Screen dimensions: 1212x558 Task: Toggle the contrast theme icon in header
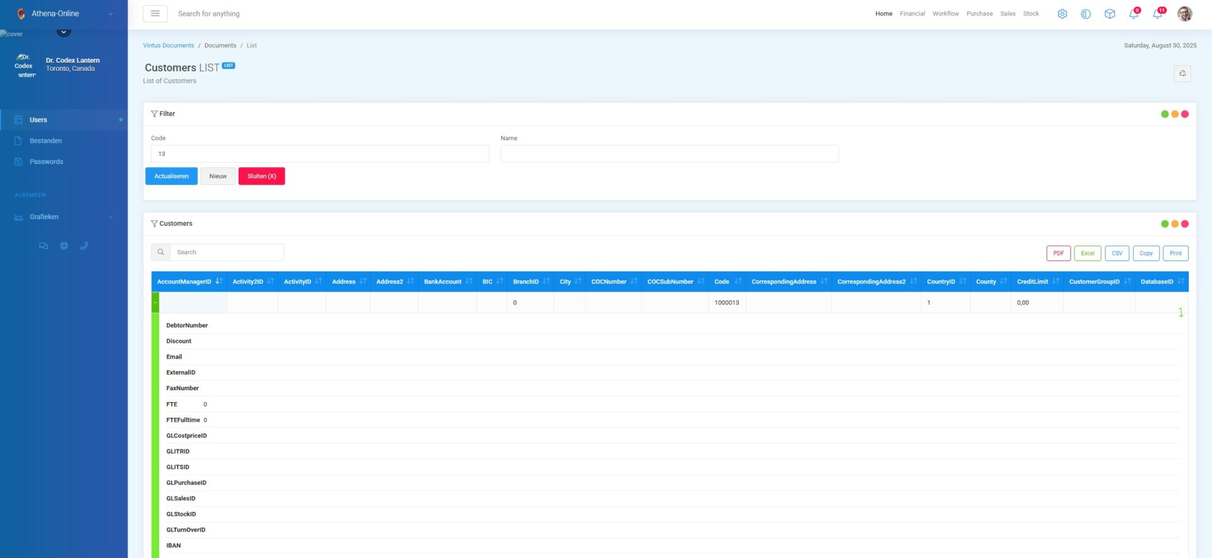1085,14
